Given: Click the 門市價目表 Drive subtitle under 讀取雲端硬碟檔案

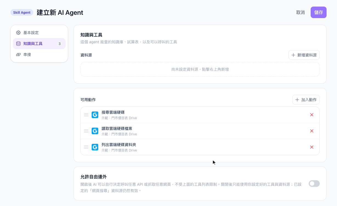Looking at the screenshot, I should pos(119,134).
